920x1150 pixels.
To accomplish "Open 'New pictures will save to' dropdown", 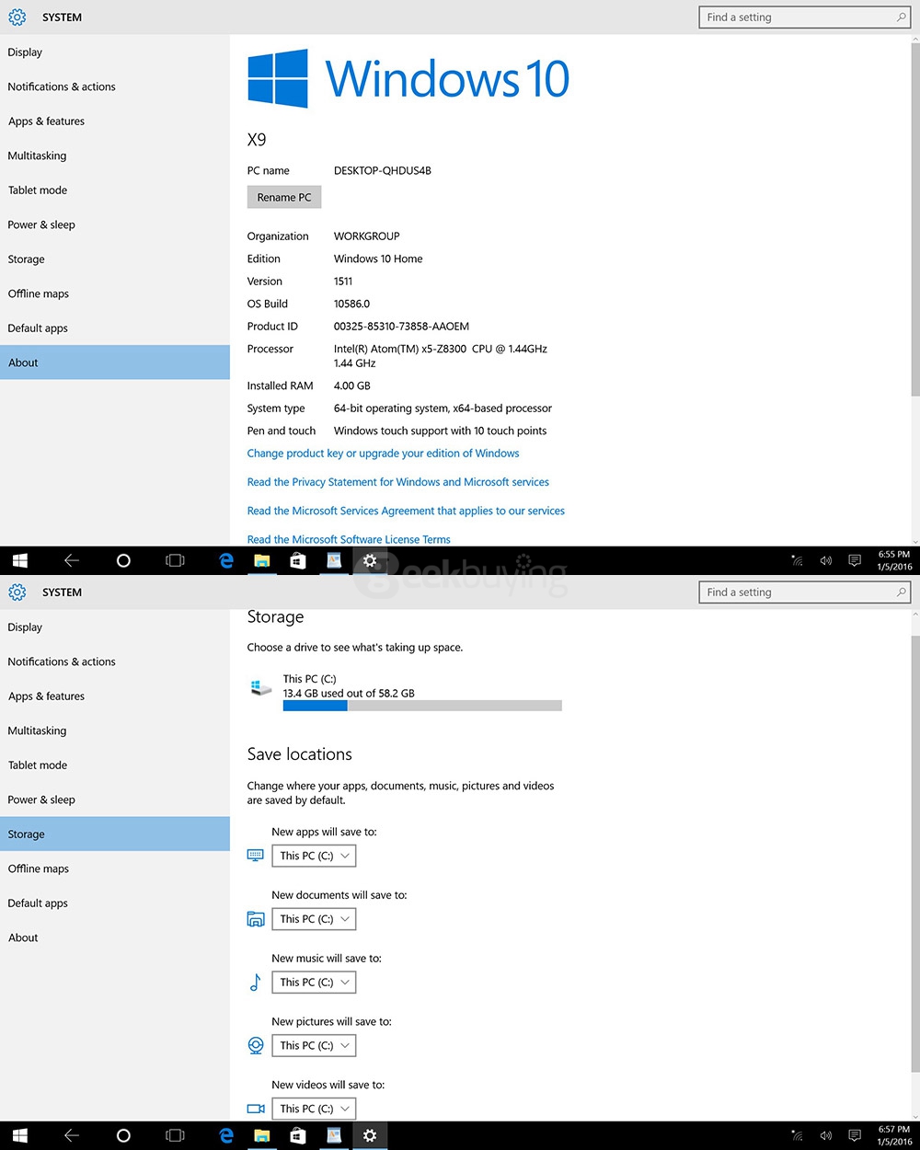I will click(x=314, y=1046).
